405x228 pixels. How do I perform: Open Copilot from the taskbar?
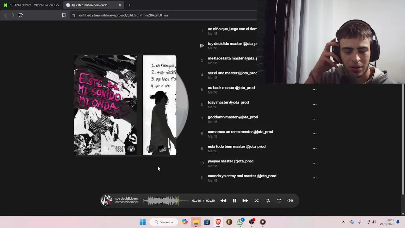click(x=184, y=222)
